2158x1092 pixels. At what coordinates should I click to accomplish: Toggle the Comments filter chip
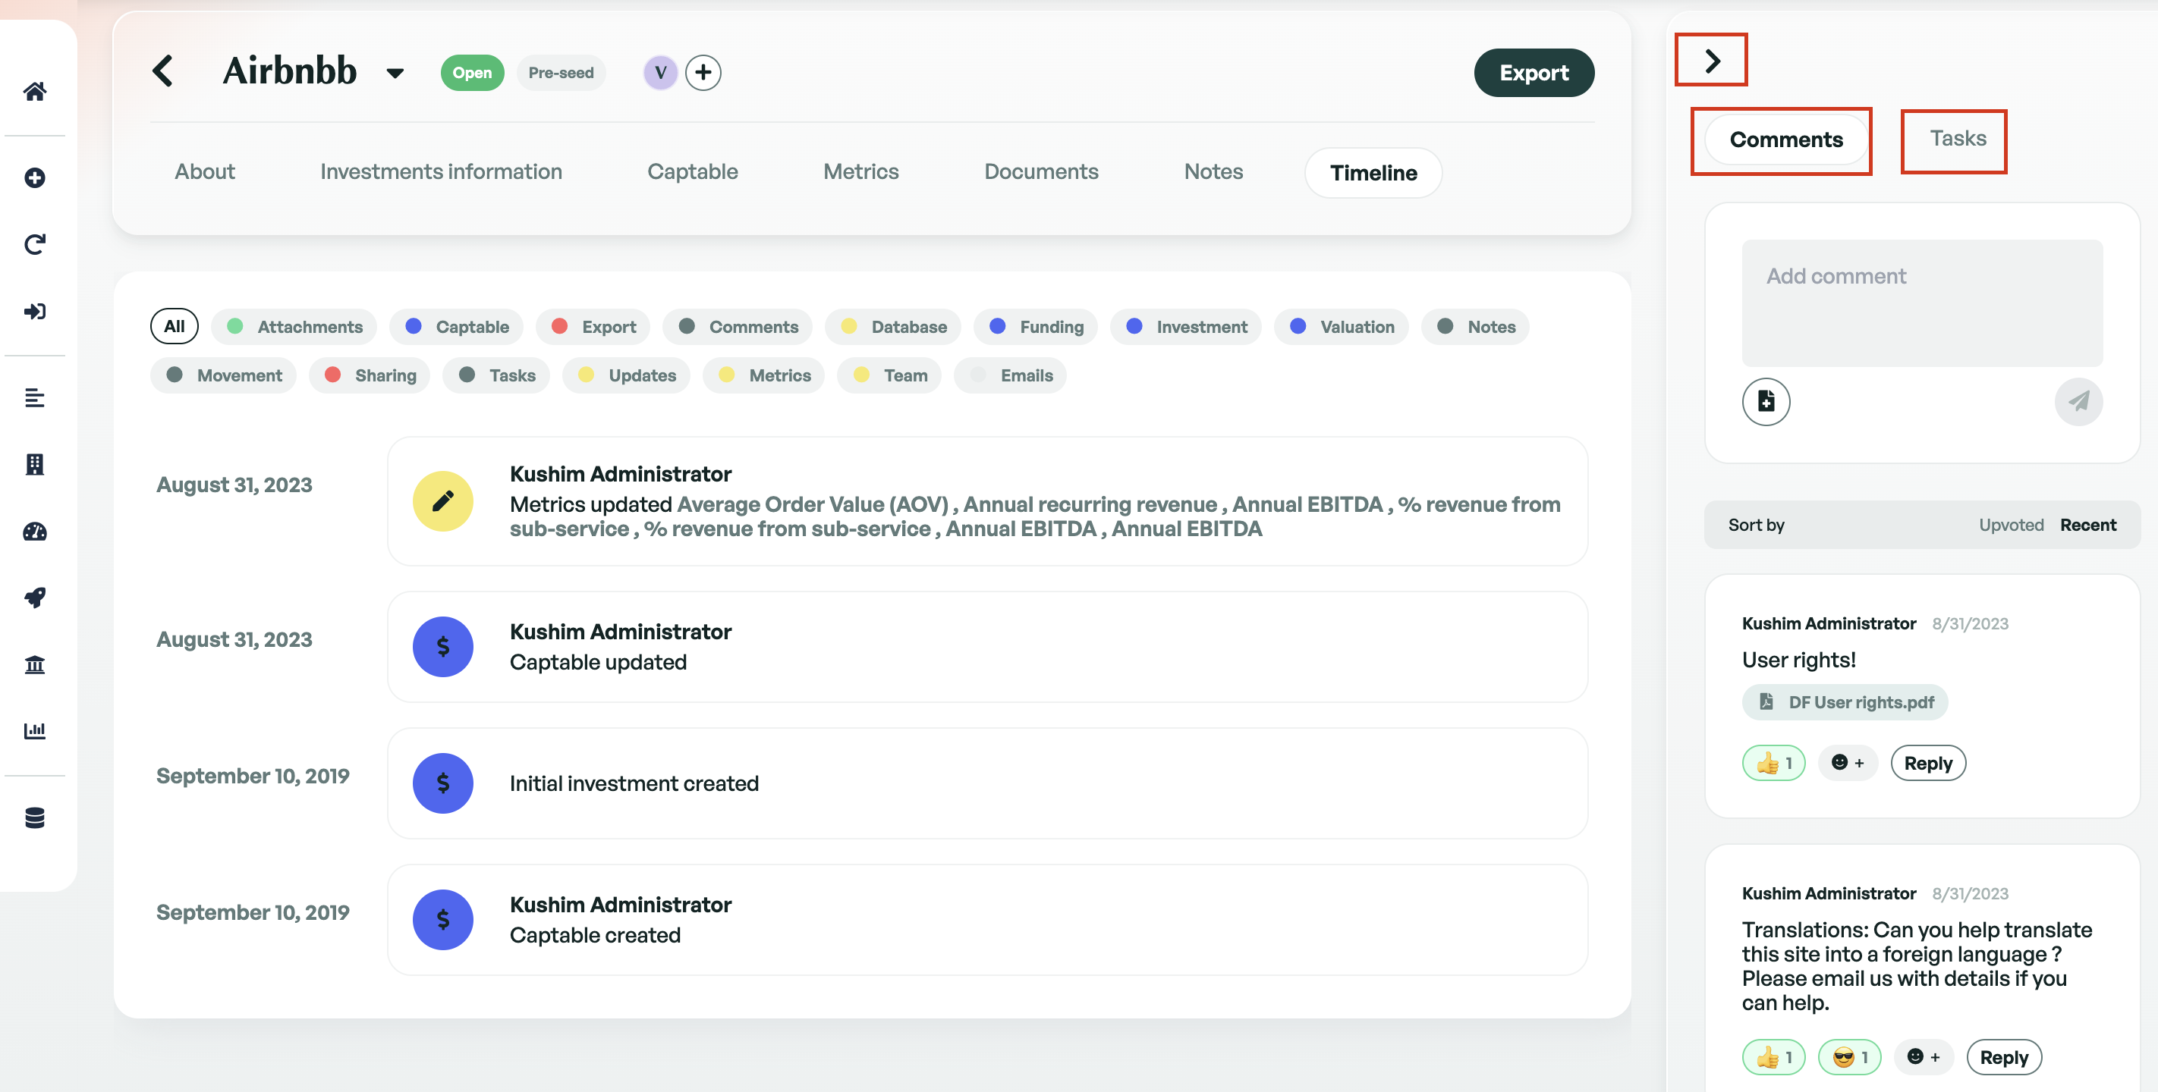tap(738, 327)
